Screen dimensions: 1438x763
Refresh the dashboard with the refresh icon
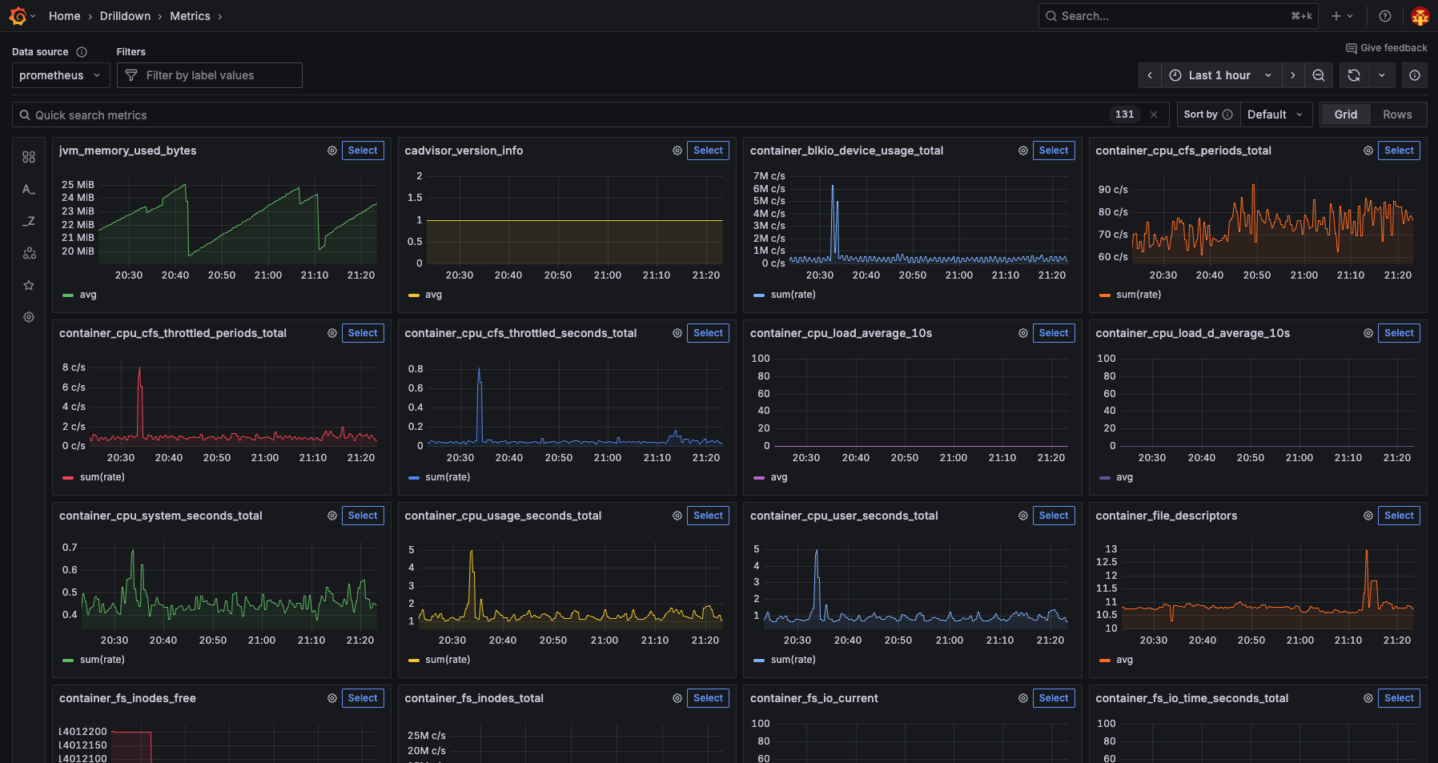pos(1353,74)
